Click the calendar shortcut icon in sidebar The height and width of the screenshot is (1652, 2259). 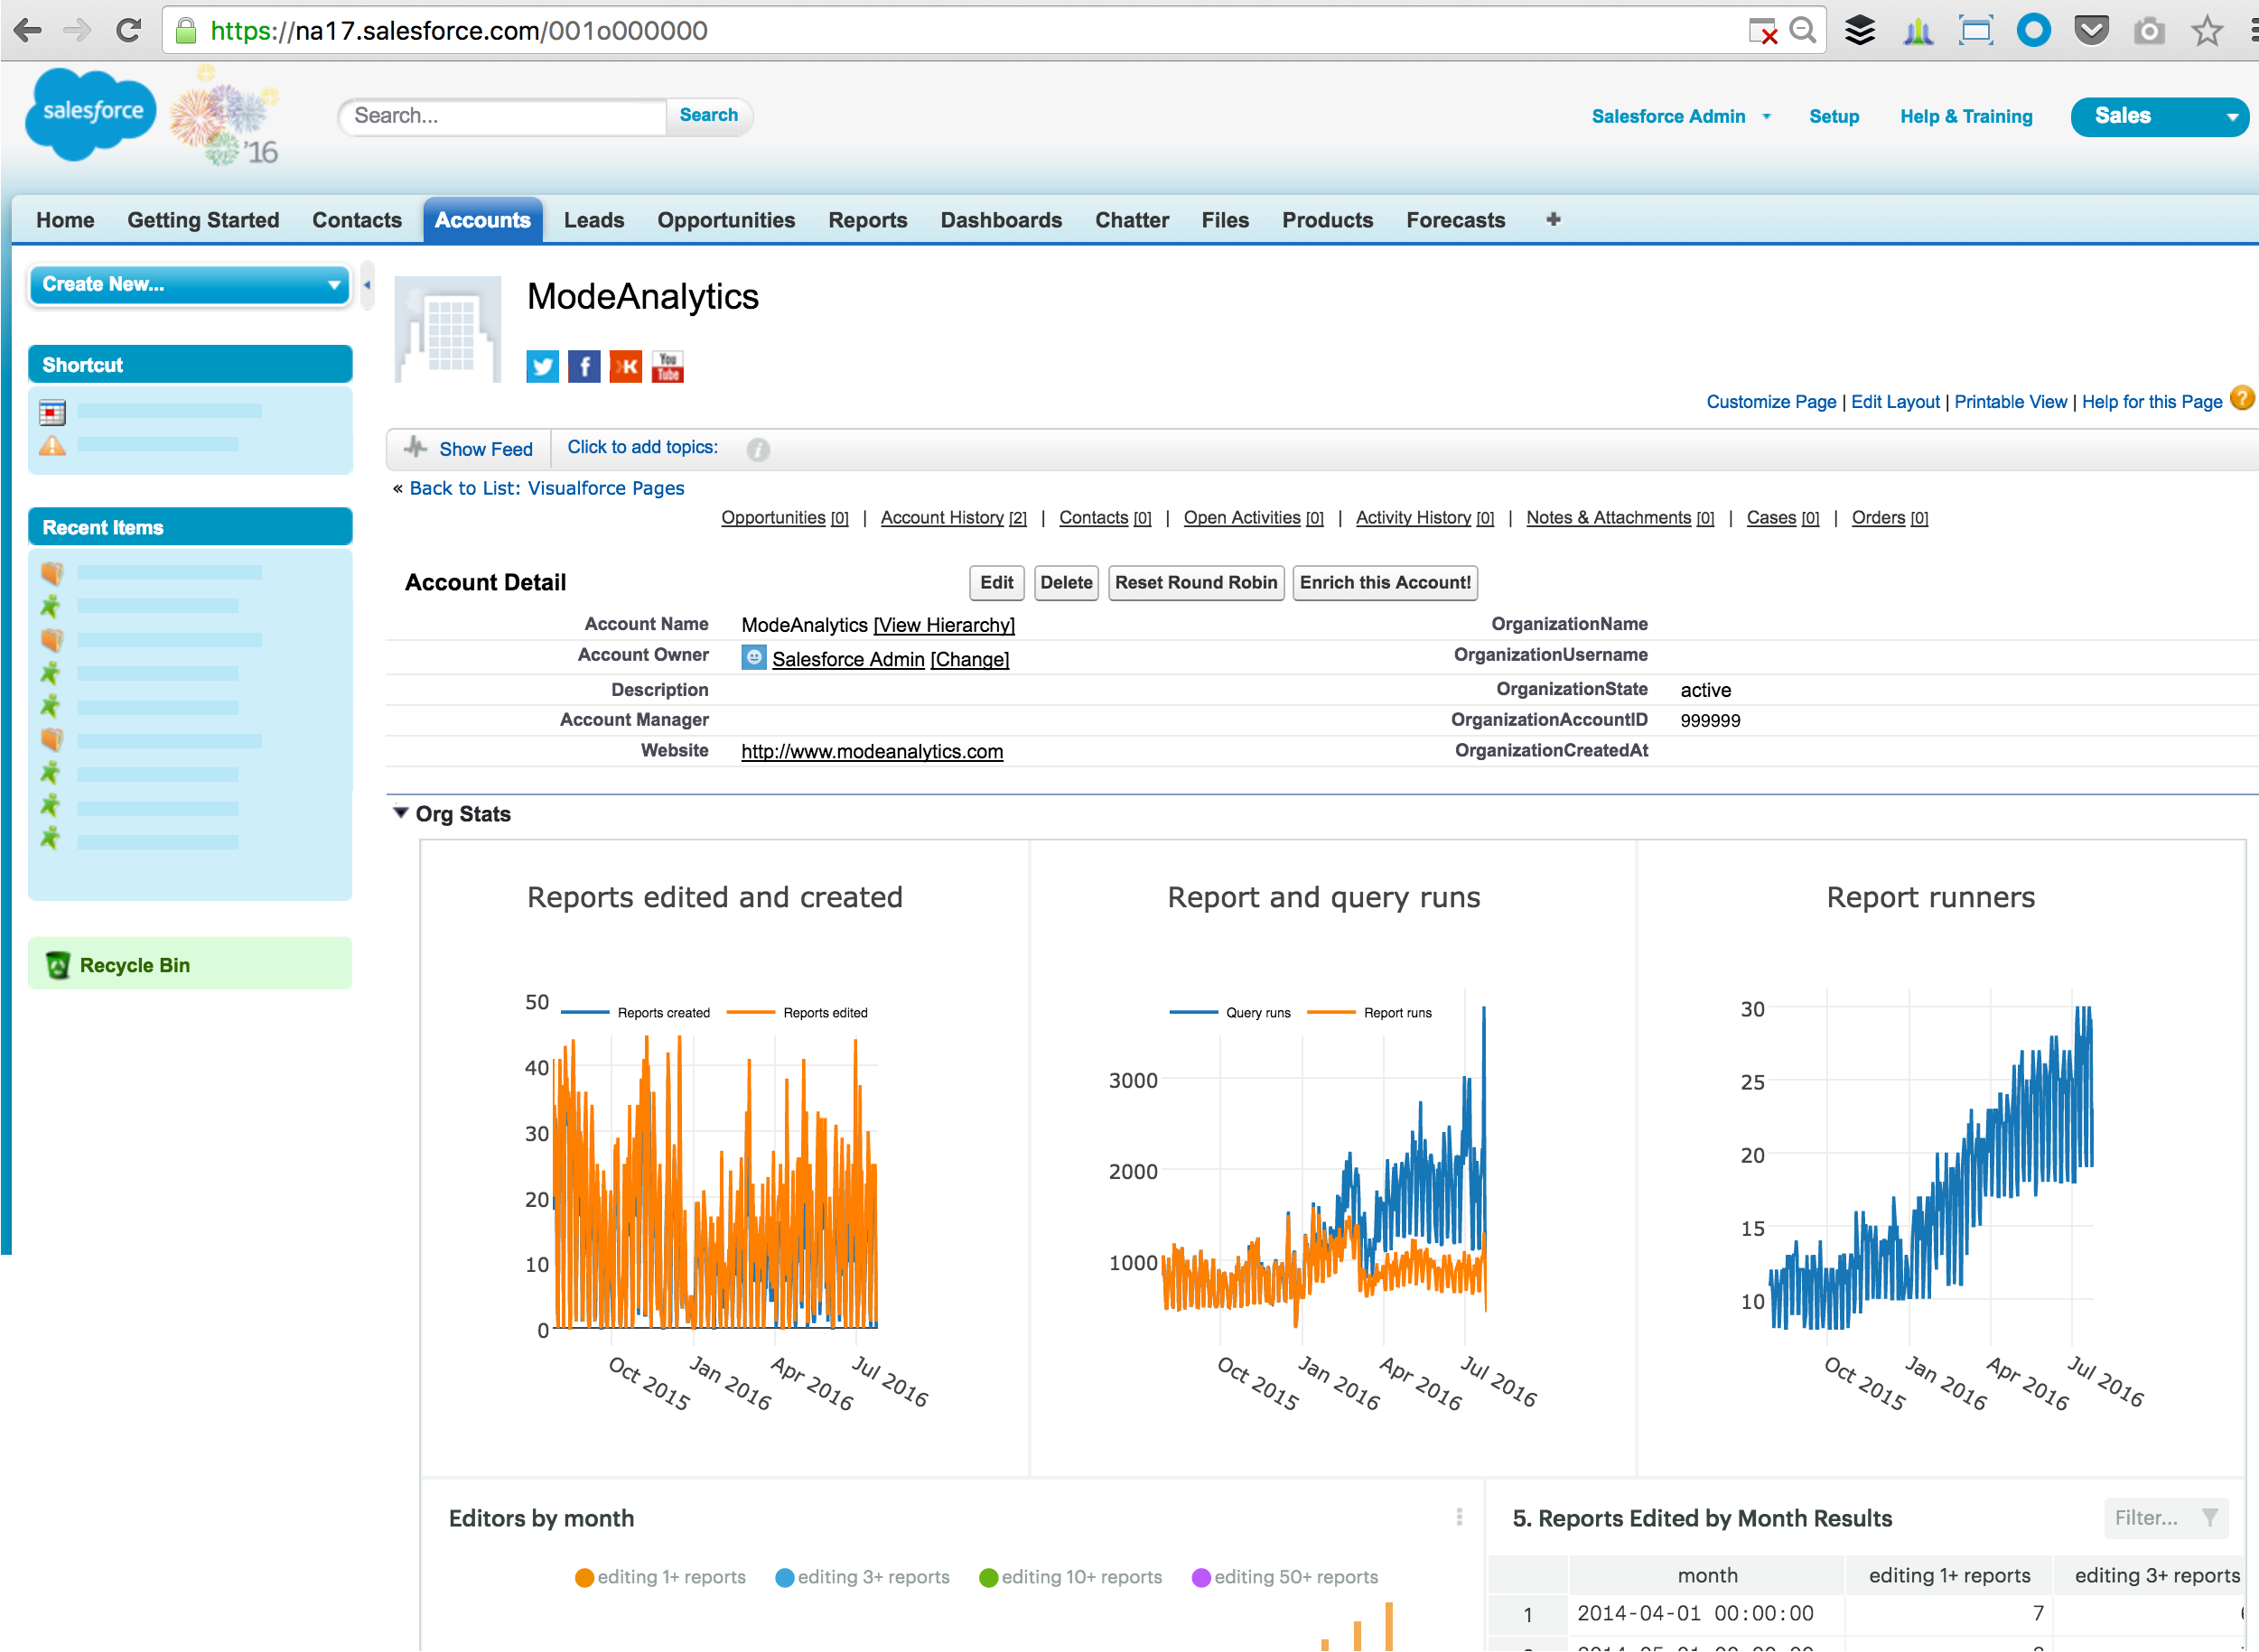click(x=52, y=412)
